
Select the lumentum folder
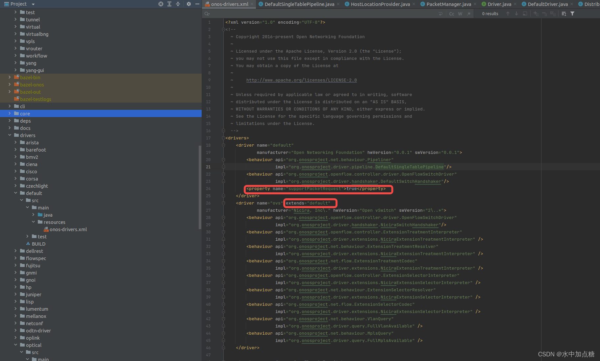click(37, 309)
